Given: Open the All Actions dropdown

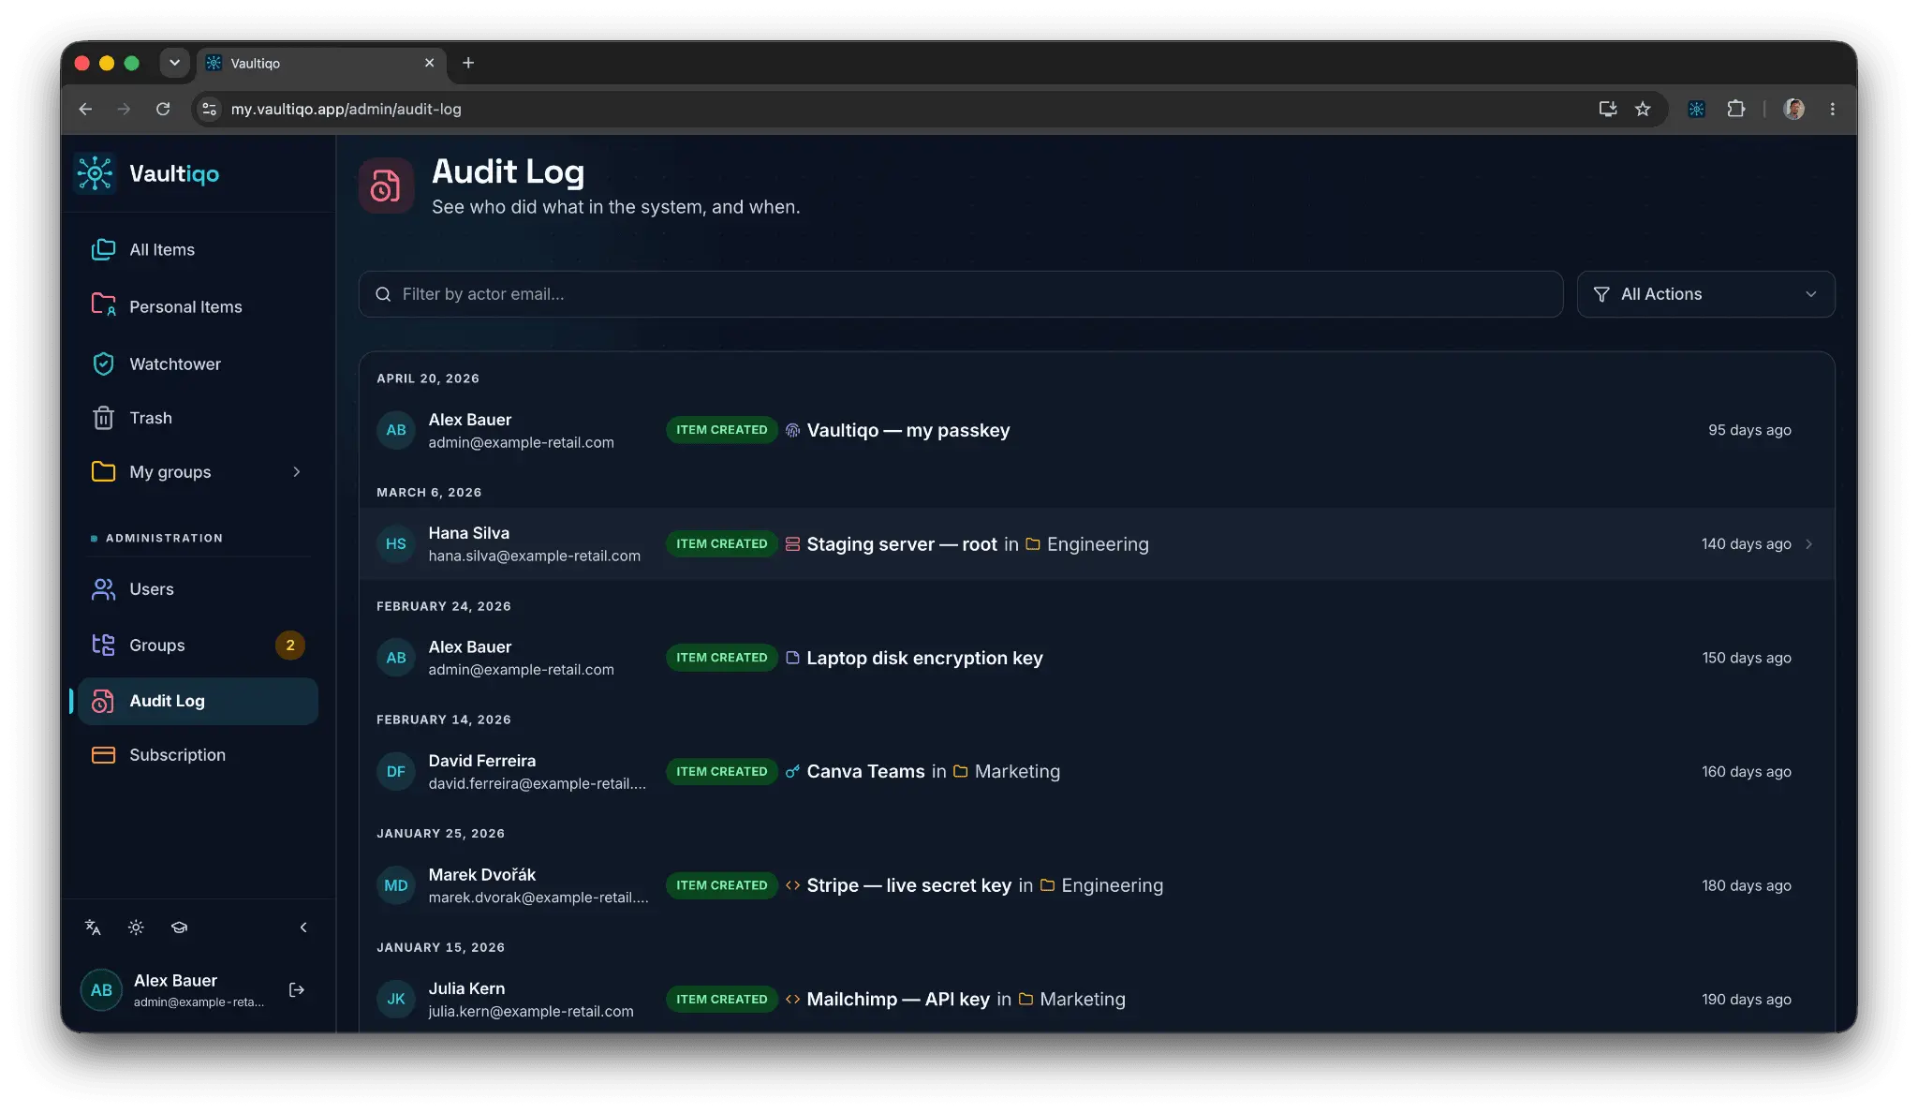Looking at the screenshot, I should pos(1705,294).
